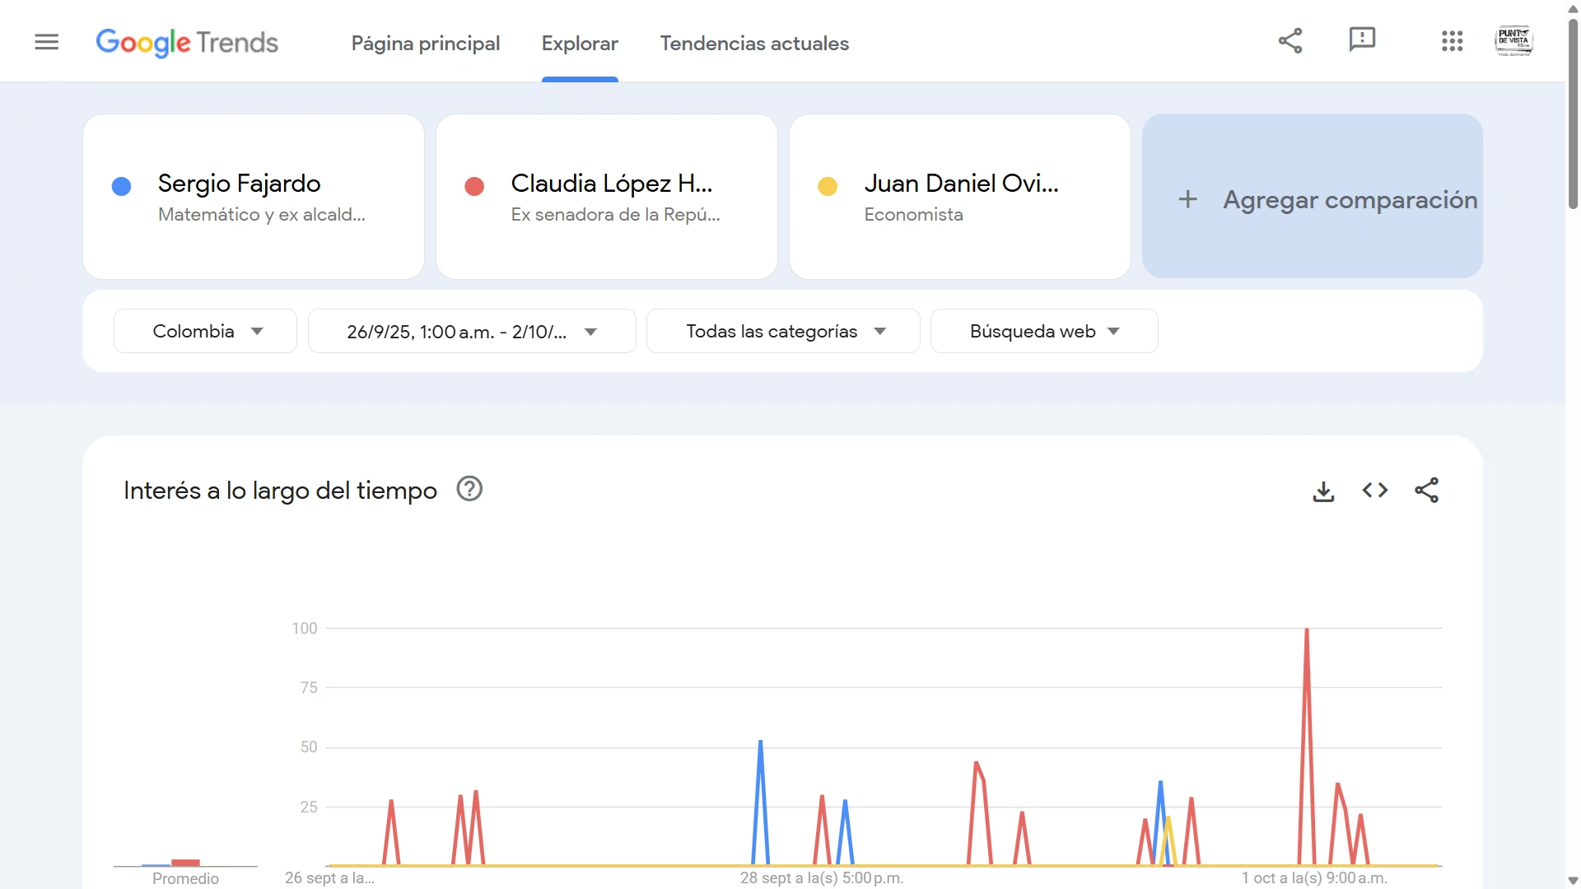Go to Página principal tab
Viewport: 1581px width, 889px height.
(425, 44)
